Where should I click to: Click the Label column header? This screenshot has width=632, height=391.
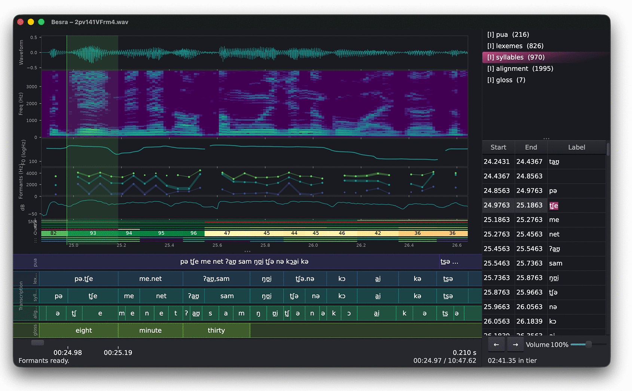(576, 147)
